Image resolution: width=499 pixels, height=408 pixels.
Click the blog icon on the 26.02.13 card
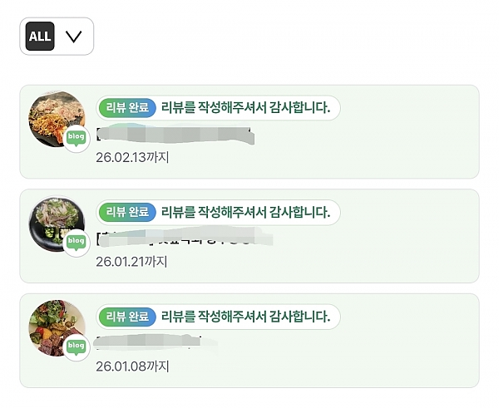coord(77,138)
